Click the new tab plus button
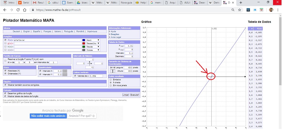Viewport: 282px width, 132px height. pos(241,3)
